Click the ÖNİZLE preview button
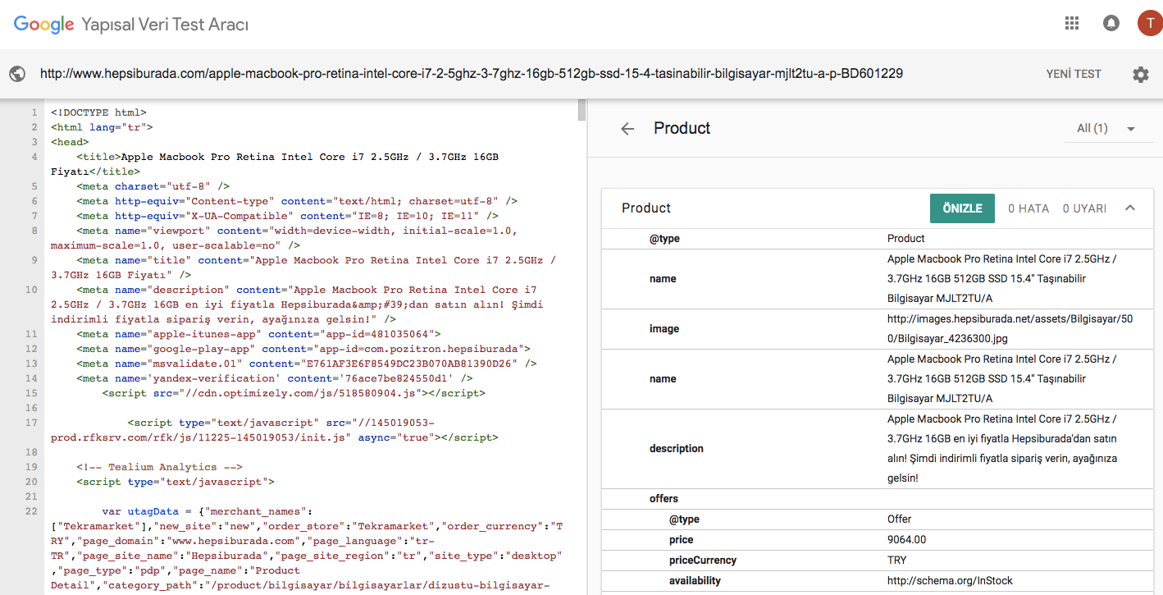Image resolution: width=1163 pixels, height=595 pixels. pyautogui.click(x=962, y=208)
